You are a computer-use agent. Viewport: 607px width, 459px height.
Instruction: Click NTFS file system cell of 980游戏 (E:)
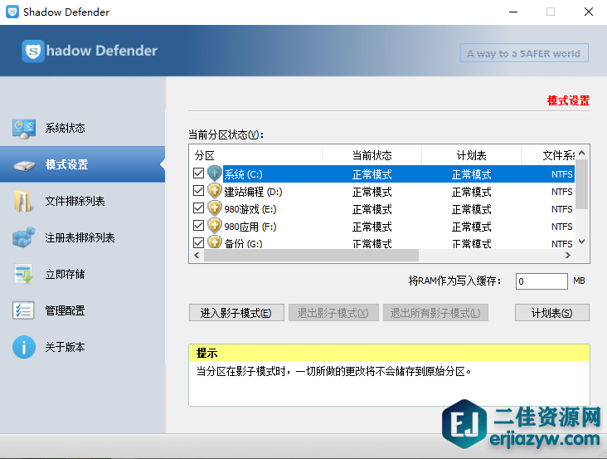pos(561,209)
